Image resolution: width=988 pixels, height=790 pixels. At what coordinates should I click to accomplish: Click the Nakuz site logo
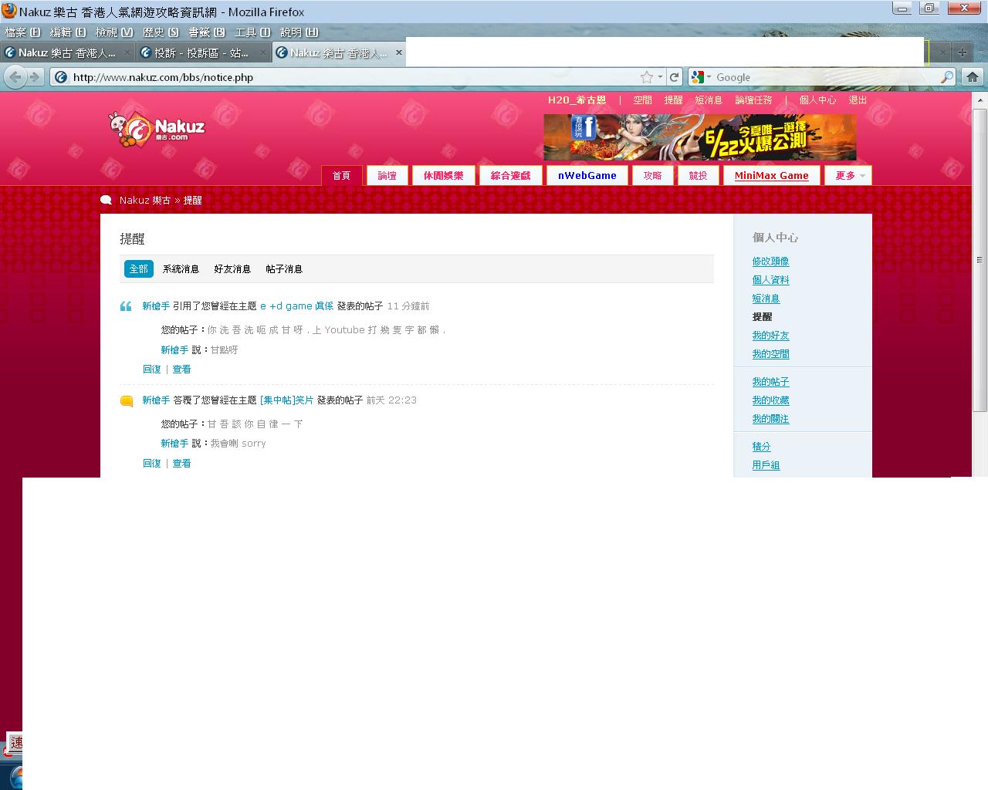pos(157,129)
